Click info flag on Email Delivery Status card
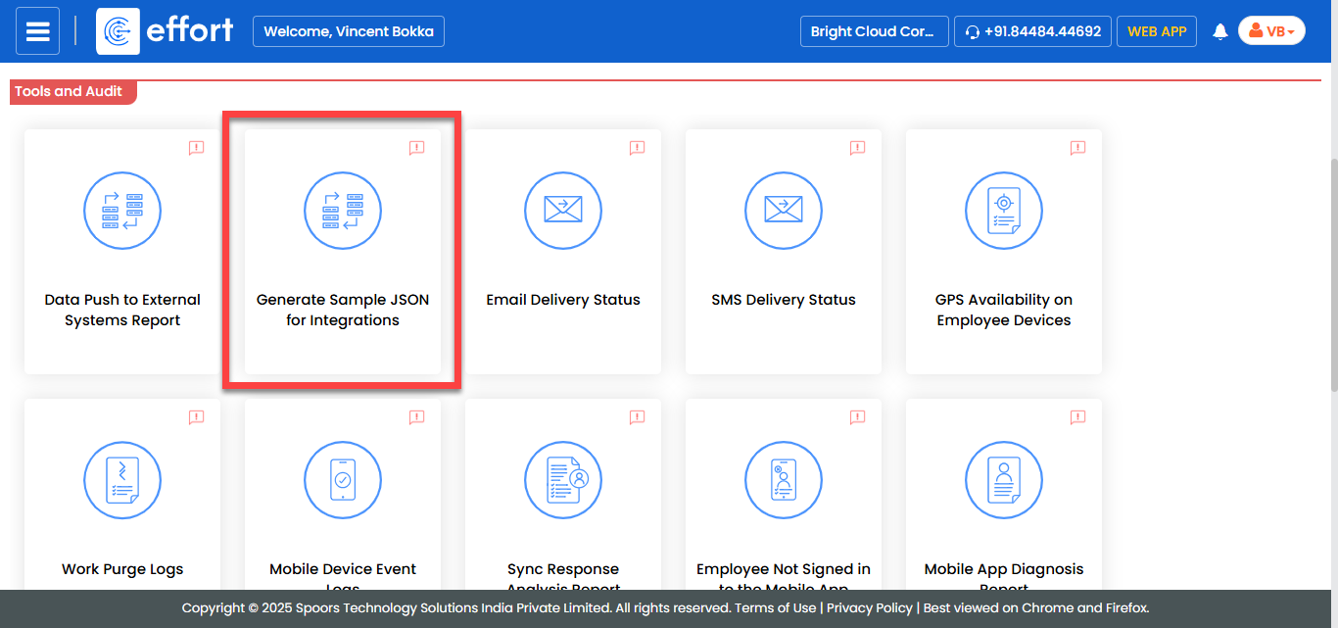Viewport: 1338px width, 628px height. click(637, 148)
